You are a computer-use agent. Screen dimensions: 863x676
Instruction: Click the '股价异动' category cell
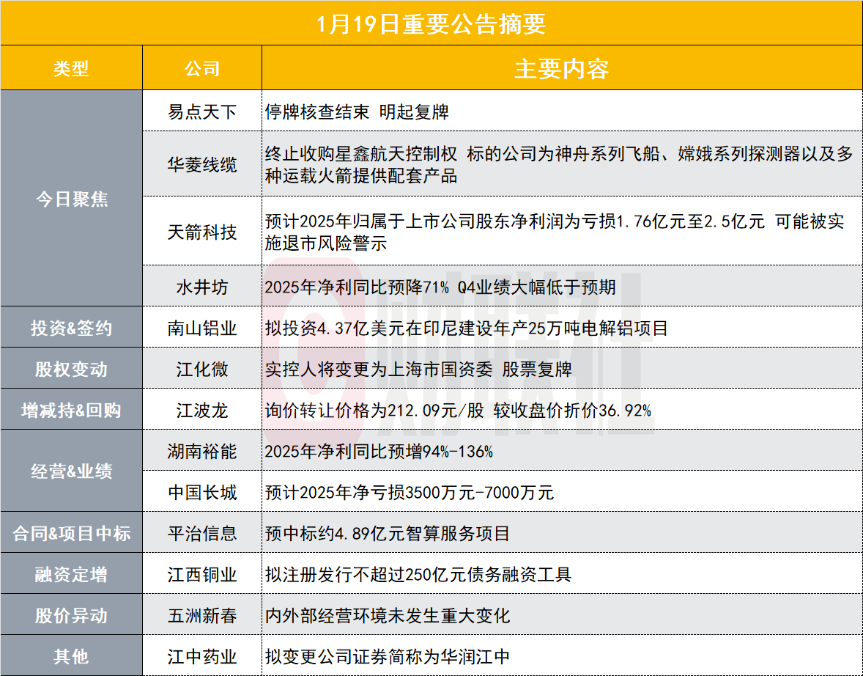point(72,615)
